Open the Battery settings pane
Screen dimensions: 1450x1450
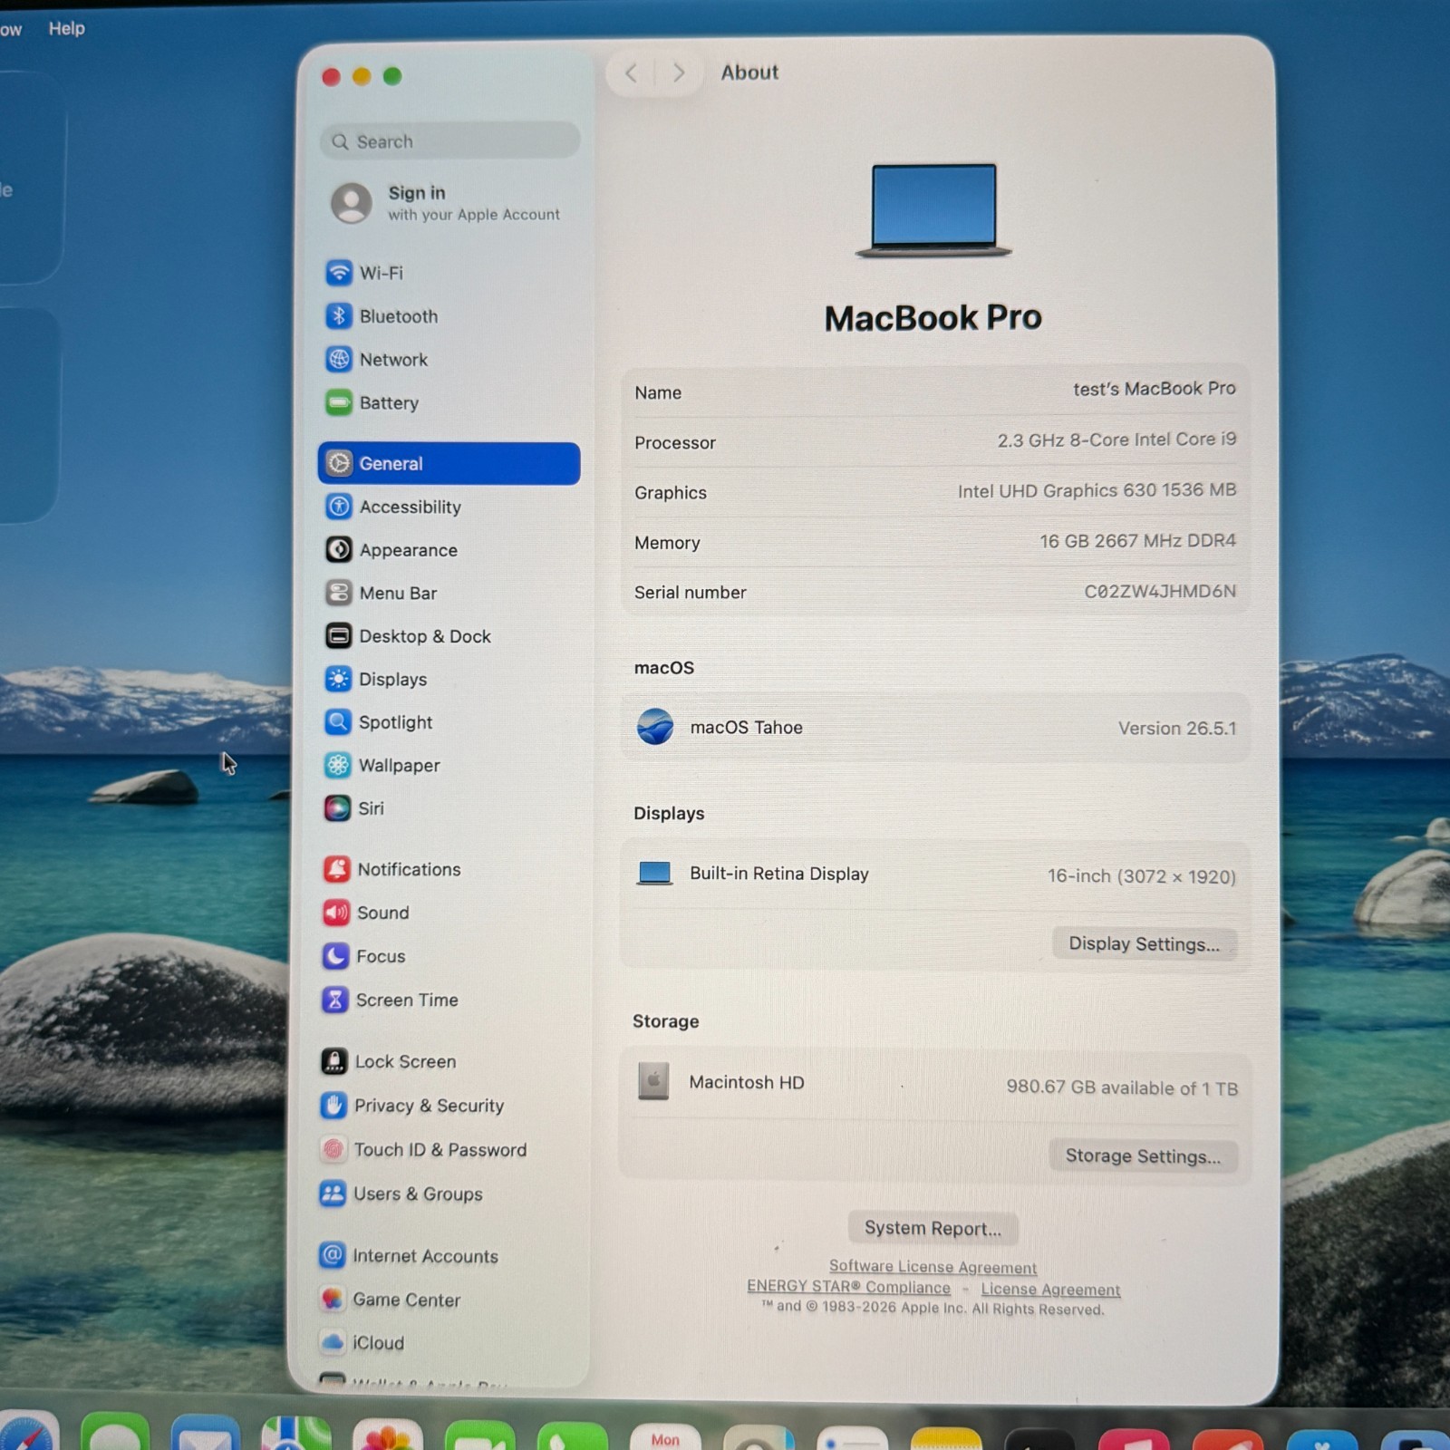[x=450, y=403]
